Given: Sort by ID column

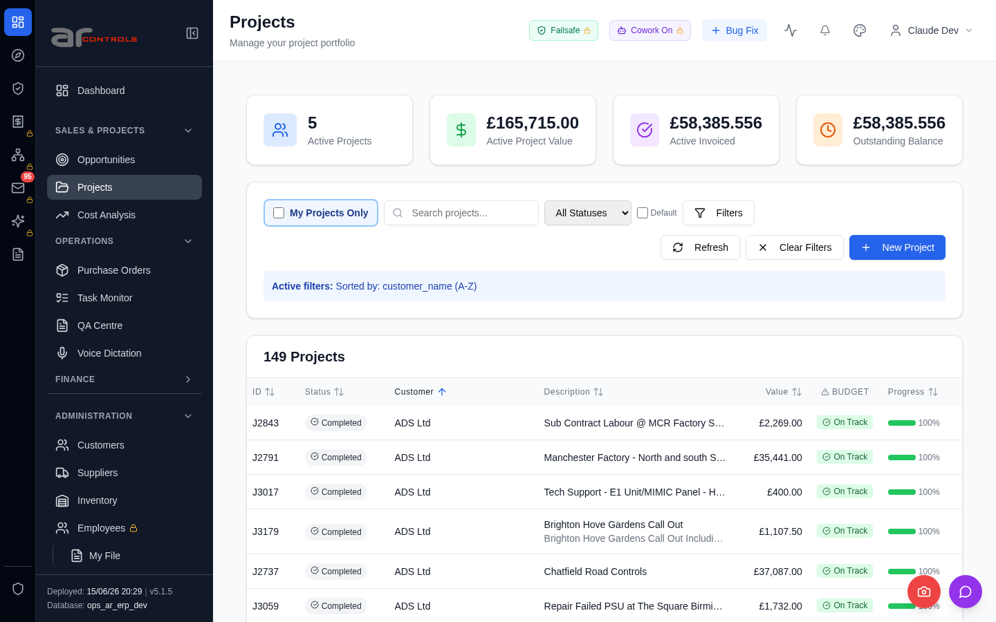Looking at the screenshot, I should 264,392.
